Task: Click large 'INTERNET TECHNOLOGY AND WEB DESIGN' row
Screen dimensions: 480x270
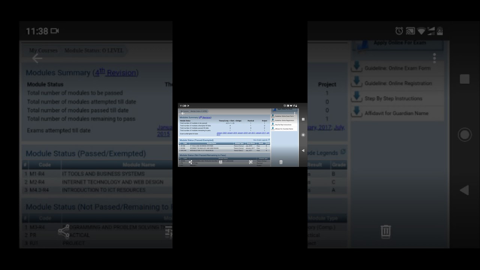Action: tap(112, 182)
